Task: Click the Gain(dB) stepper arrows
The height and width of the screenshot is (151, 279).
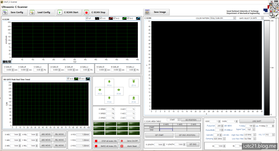Action: 220,135
